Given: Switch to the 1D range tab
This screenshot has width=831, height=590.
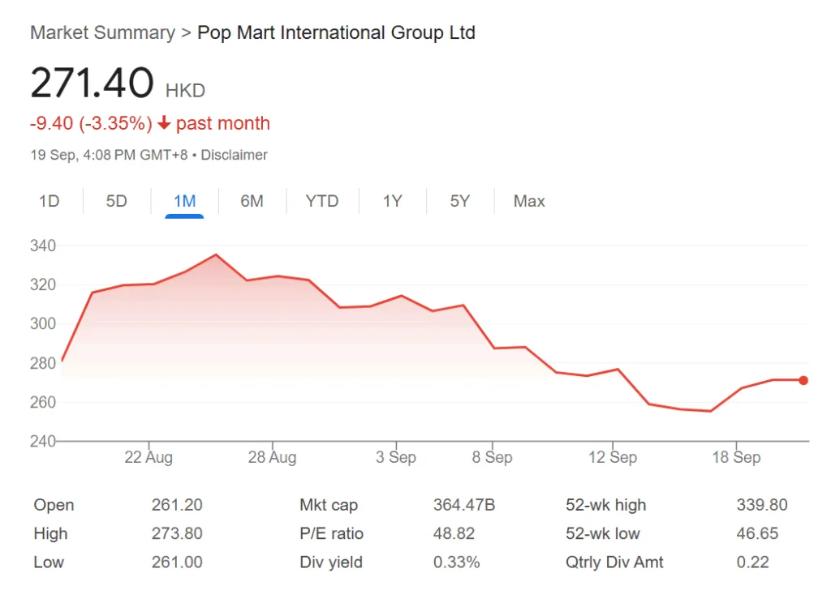Looking at the screenshot, I should pyautogui.click(x=50, y=201).
